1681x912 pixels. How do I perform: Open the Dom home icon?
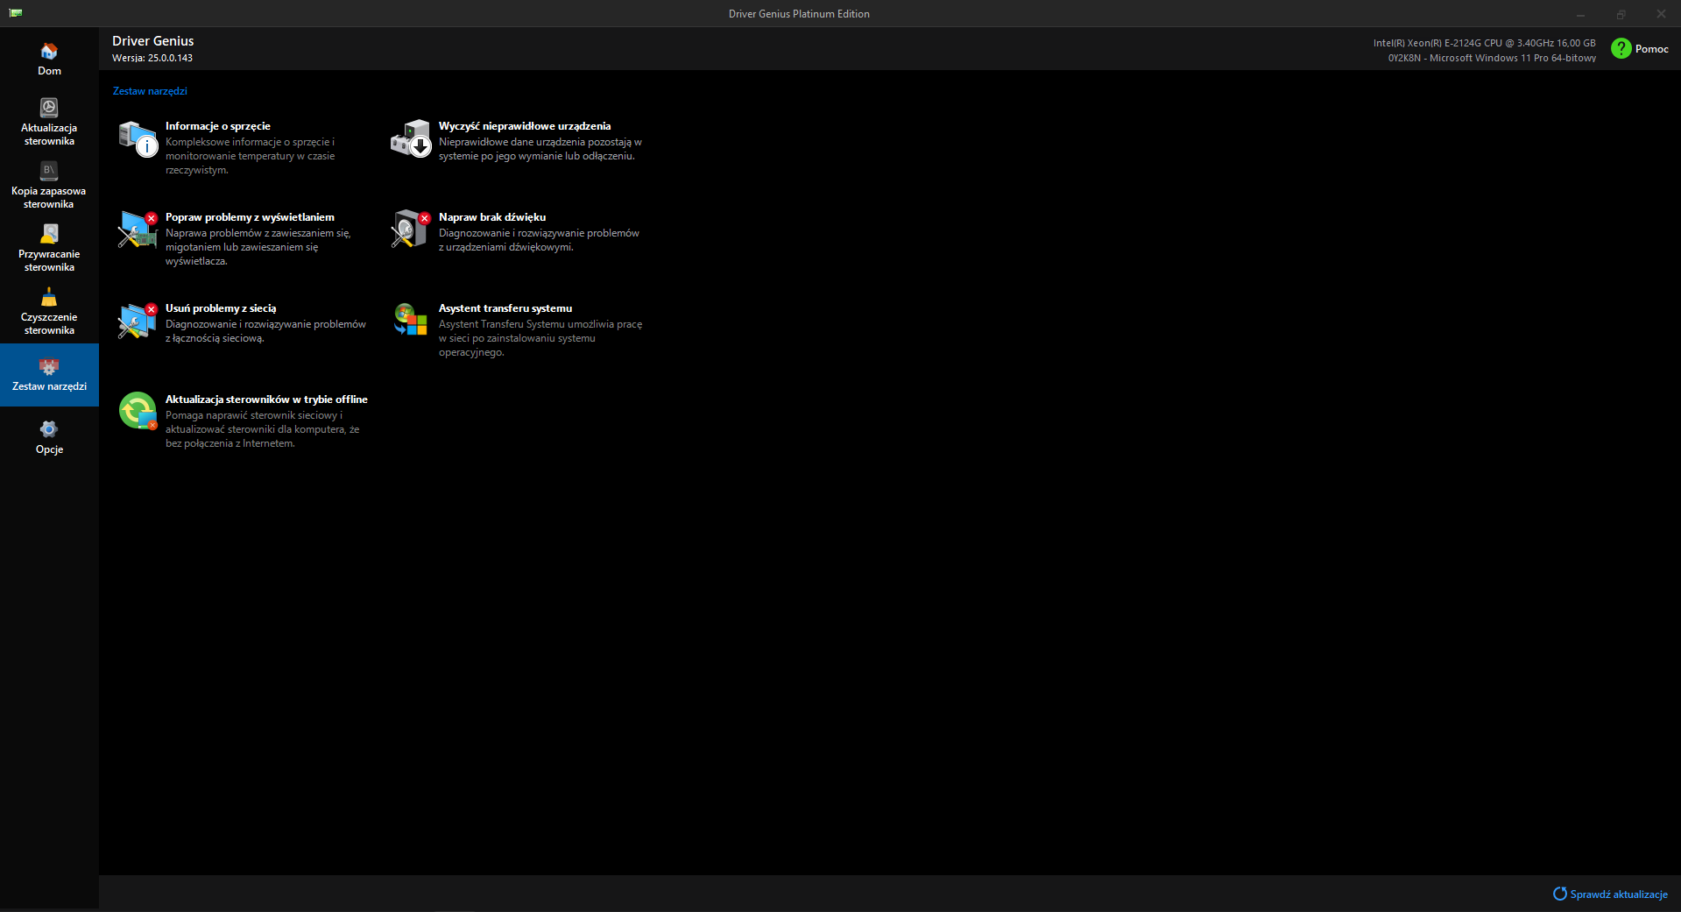(49, 52)
